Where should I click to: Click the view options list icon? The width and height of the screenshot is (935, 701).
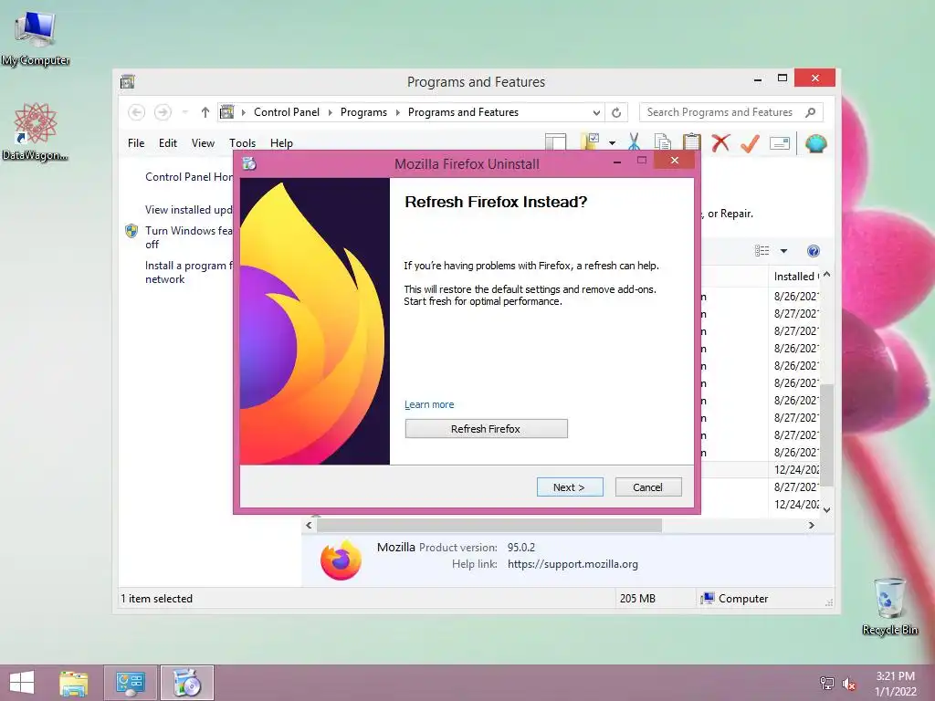762,251
